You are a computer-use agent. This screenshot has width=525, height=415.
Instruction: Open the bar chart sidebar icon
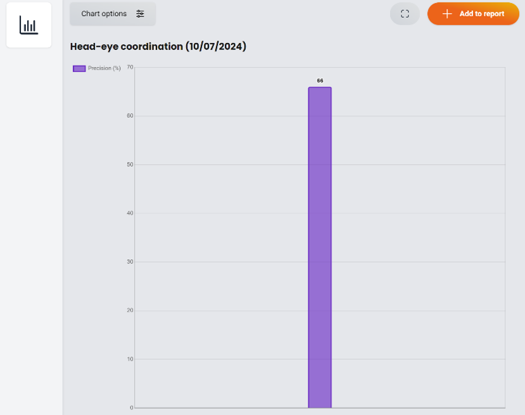tap(28, 25)
